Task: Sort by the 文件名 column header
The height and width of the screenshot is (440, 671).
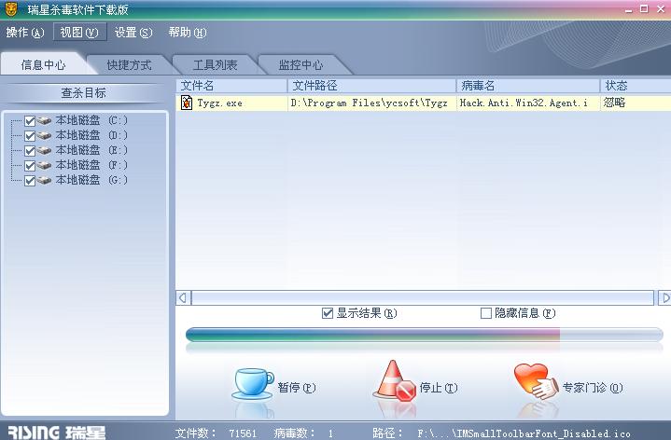Action: [x=231, y=86]
